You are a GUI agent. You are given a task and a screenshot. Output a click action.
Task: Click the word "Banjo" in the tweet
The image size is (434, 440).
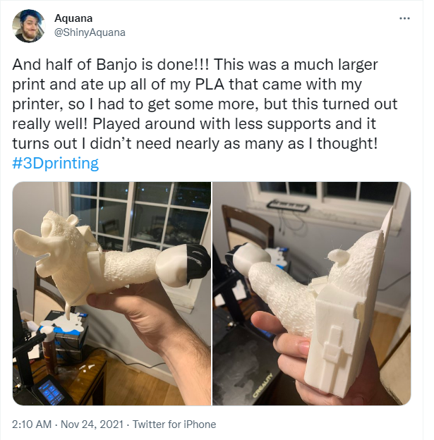point(116,65)
